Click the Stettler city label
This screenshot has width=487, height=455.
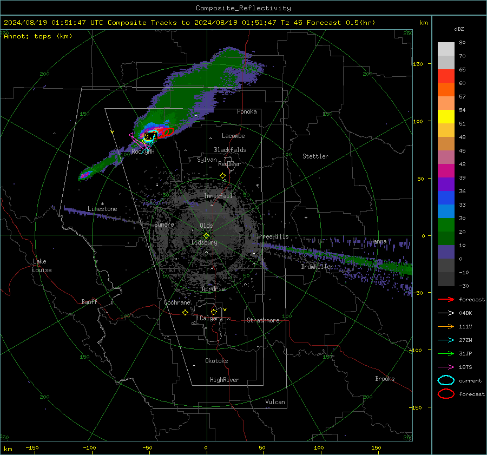tap(315, 156)
